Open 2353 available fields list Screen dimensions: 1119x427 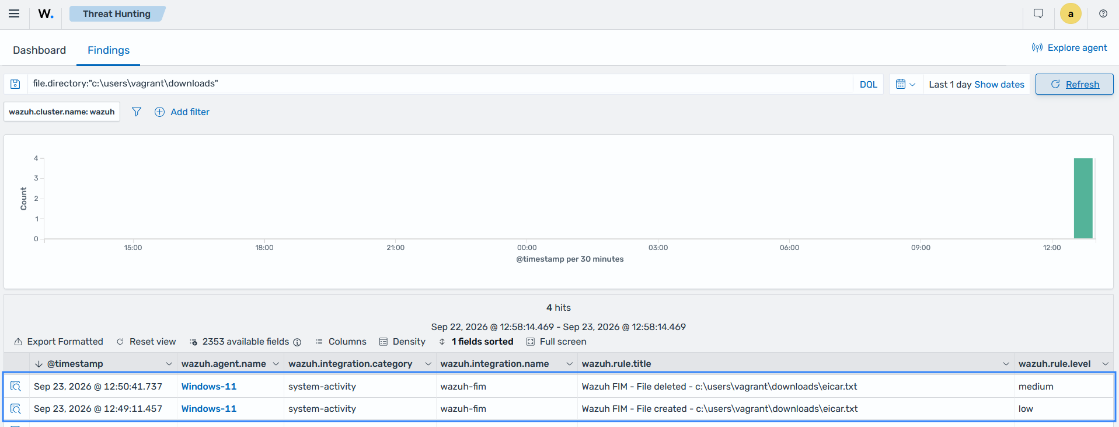click(x=240, y=342)
